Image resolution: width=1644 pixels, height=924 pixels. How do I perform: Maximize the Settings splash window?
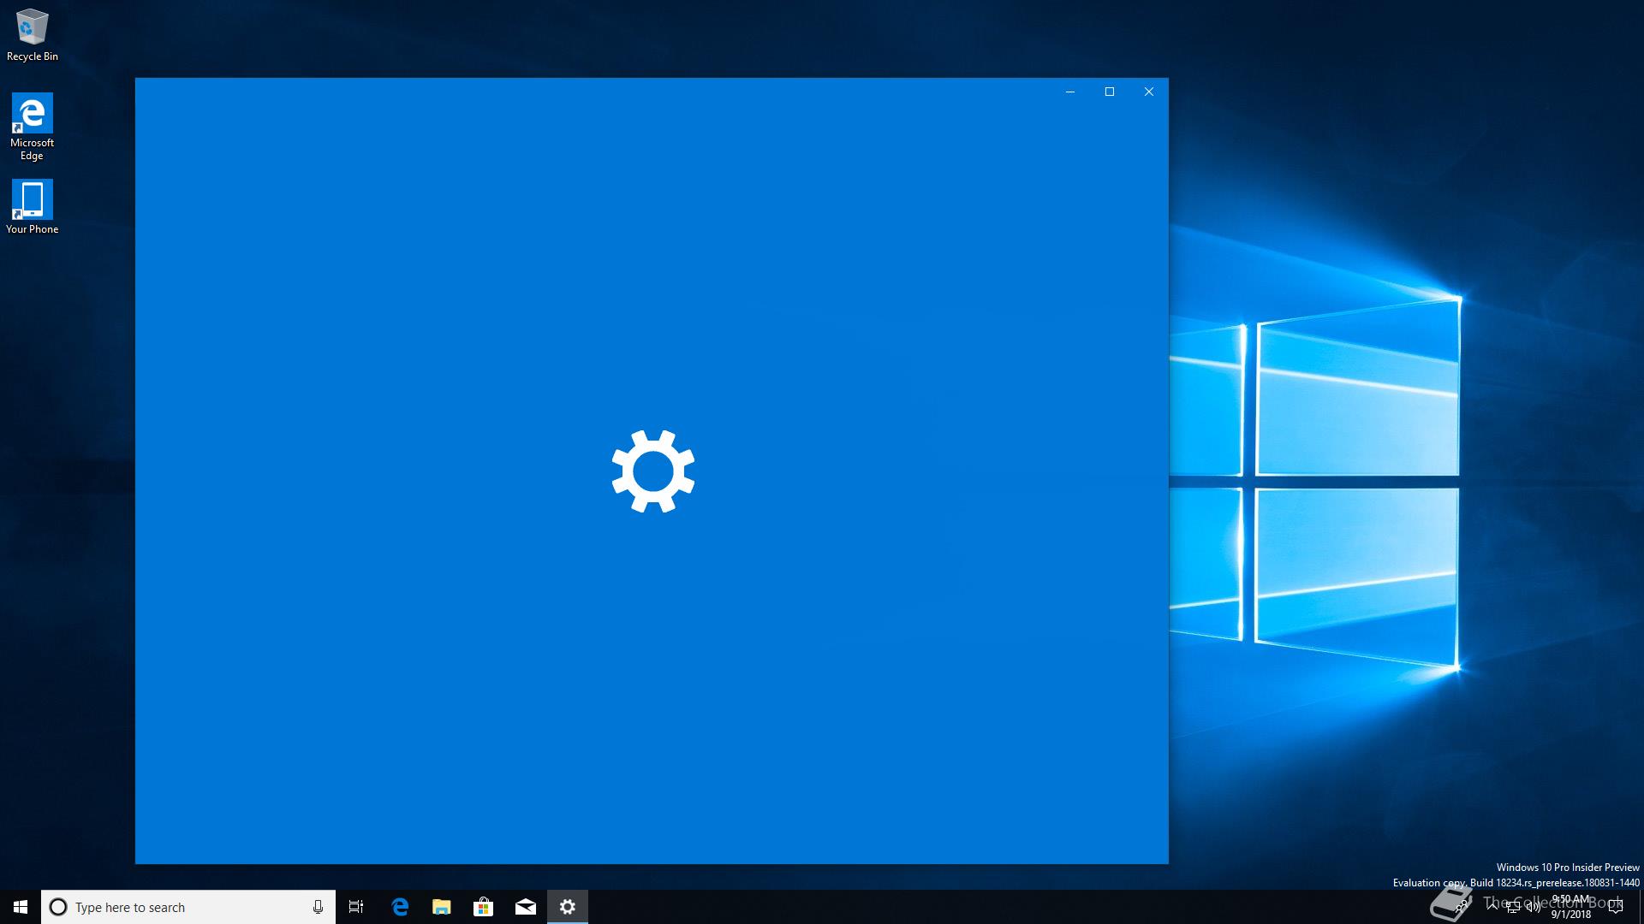pyautogui.click(x=1110, y=92)
